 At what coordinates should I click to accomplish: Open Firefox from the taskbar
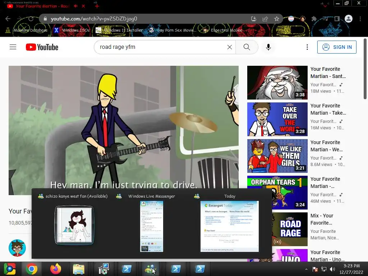[x=56, y=269]
